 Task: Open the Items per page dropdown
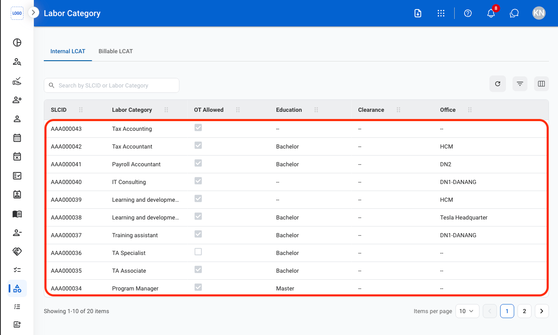tap(467, 311)
